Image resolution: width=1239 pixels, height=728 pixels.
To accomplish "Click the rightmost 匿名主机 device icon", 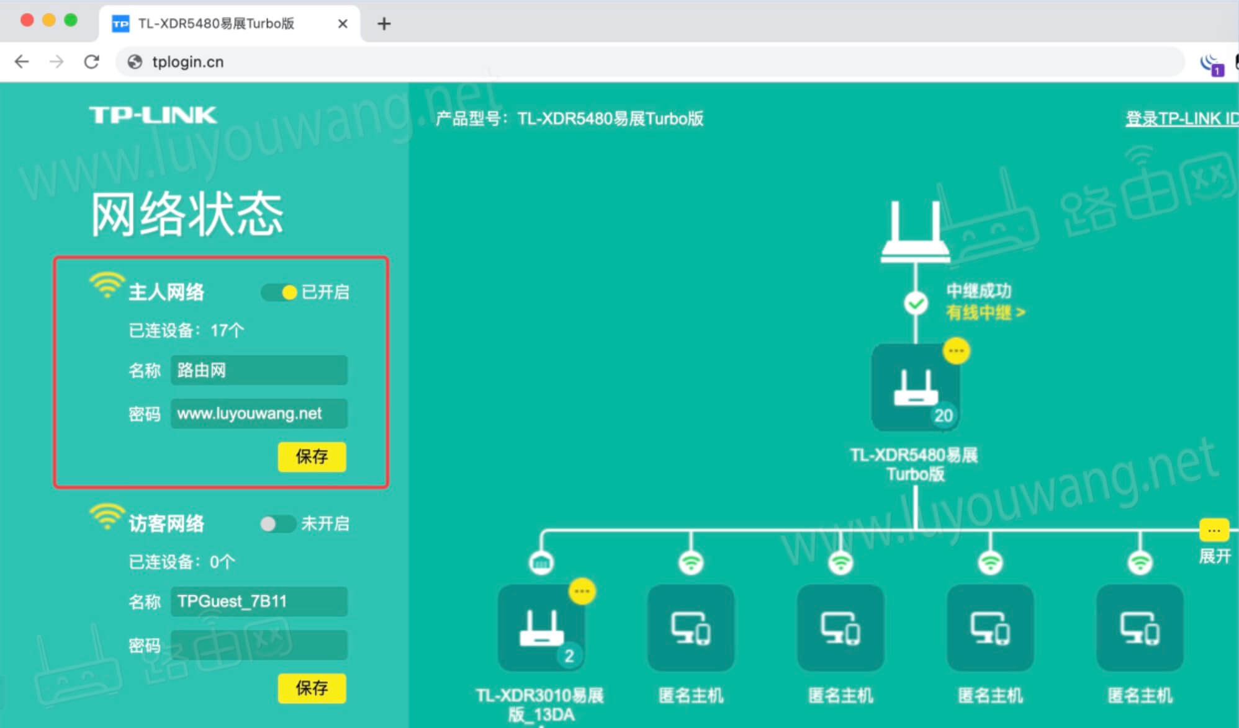I will click(1138, 628).
